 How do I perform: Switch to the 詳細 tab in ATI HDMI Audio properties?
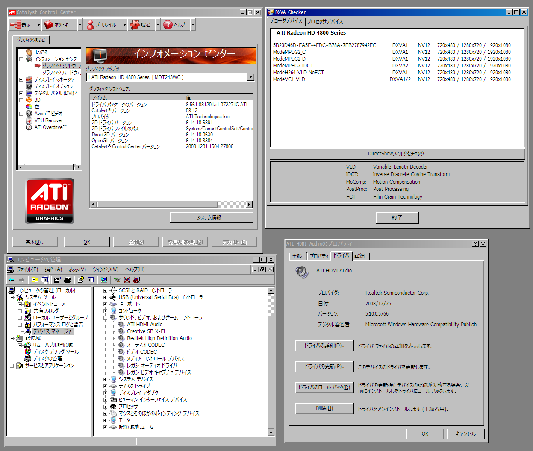pos(360,256)
